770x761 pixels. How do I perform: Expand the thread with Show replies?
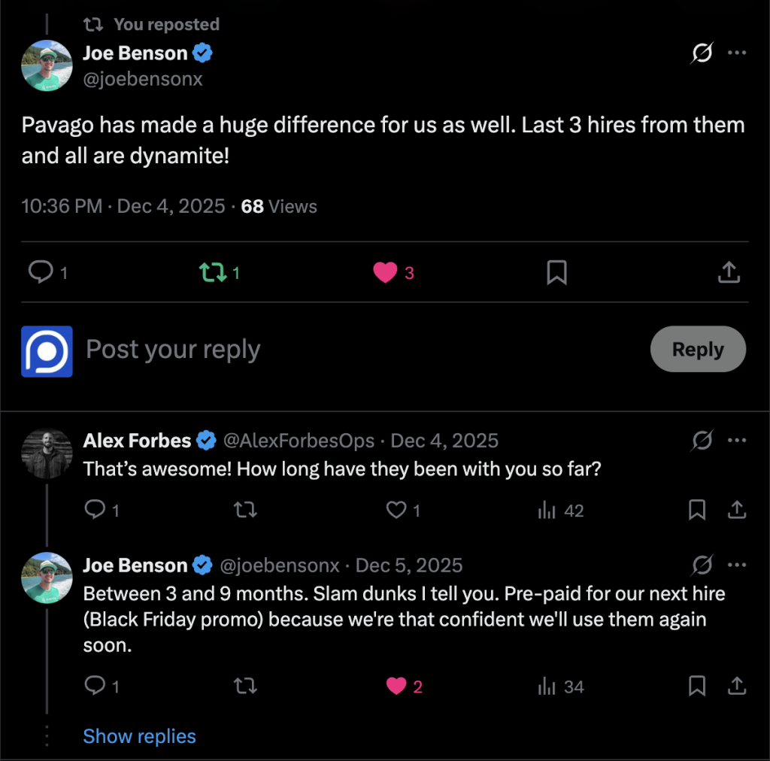tap(139, 736)
